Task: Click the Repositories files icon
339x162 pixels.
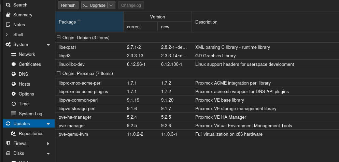Action: (14, 133)
